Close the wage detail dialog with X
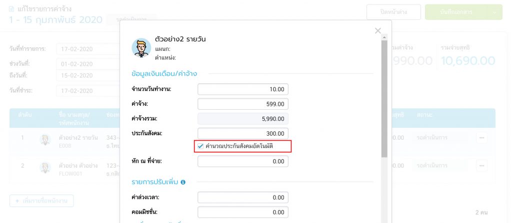512x223 pixels. [378, 30]
